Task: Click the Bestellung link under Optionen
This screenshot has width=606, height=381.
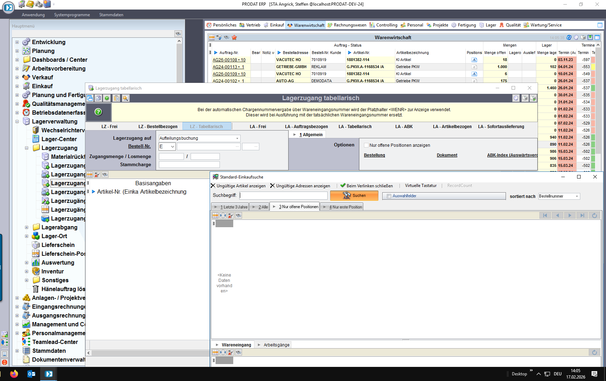Action: (x=374, y=155)
